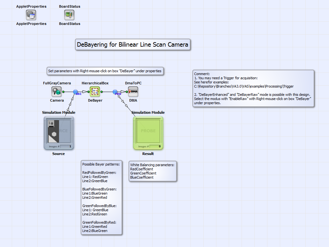Open the AppletProperties module icon
The height and width of the screenshot is (247, 329).
pos(31,15)
